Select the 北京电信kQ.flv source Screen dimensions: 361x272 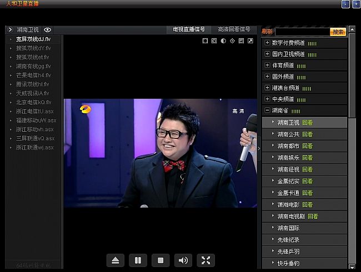(33, 102)
